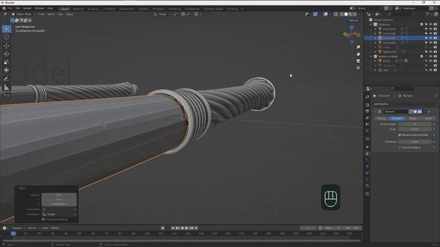
Task: Open the Add Modifier dropdown
Action: point(405,104)
